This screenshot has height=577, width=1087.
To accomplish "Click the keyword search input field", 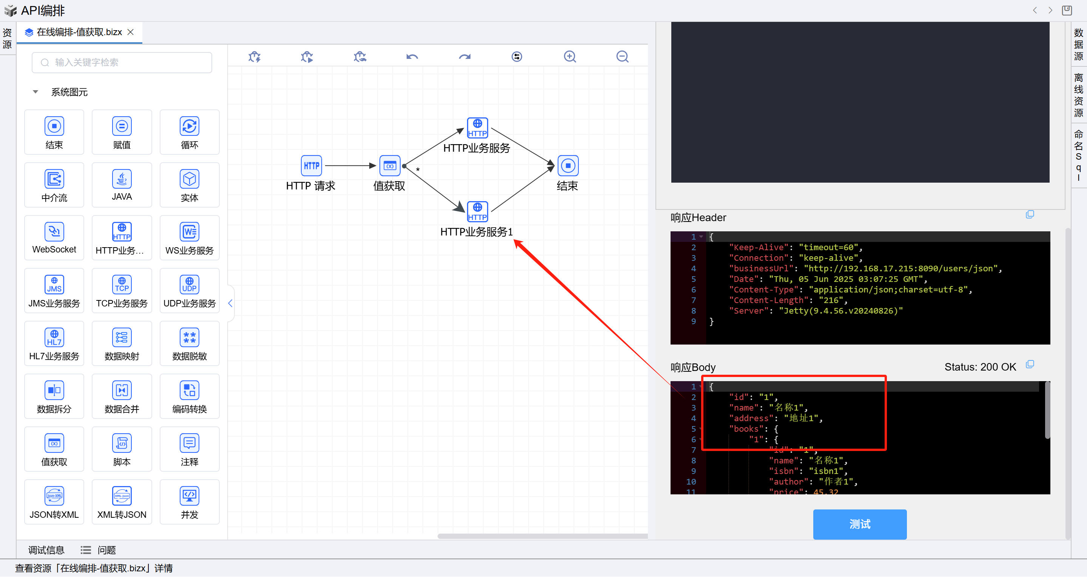I will tap(122, 62).
